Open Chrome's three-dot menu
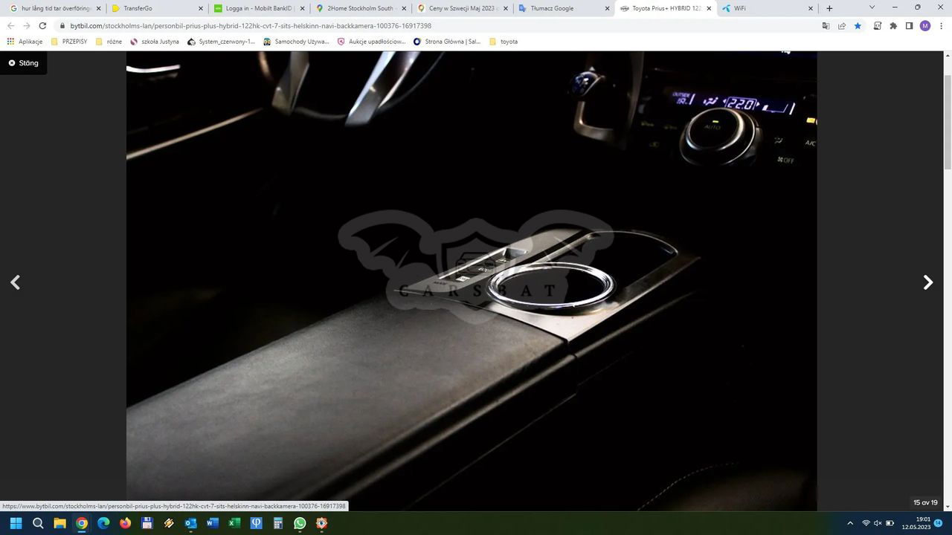The width and height of the screenshot is (952, 535). click(x=941, y=25)
